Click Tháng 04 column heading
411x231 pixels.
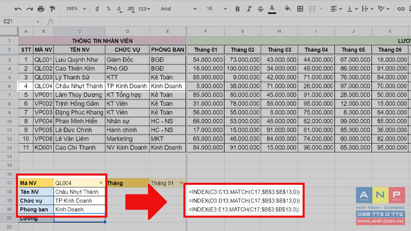316,50
